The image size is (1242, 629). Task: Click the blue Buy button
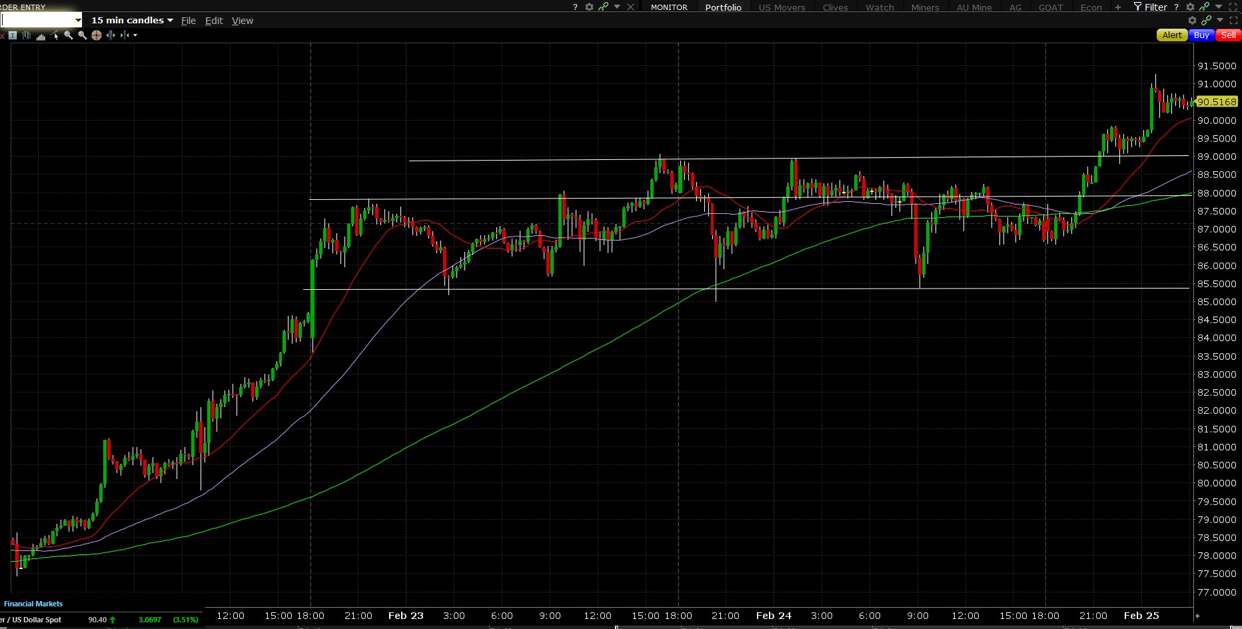tap(1201, 35)
